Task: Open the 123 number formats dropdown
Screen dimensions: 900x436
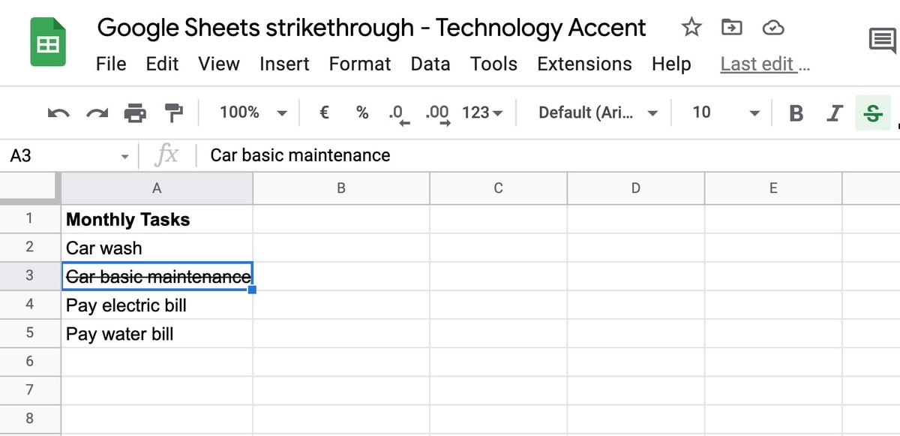Action: click(x=483, y=113)
